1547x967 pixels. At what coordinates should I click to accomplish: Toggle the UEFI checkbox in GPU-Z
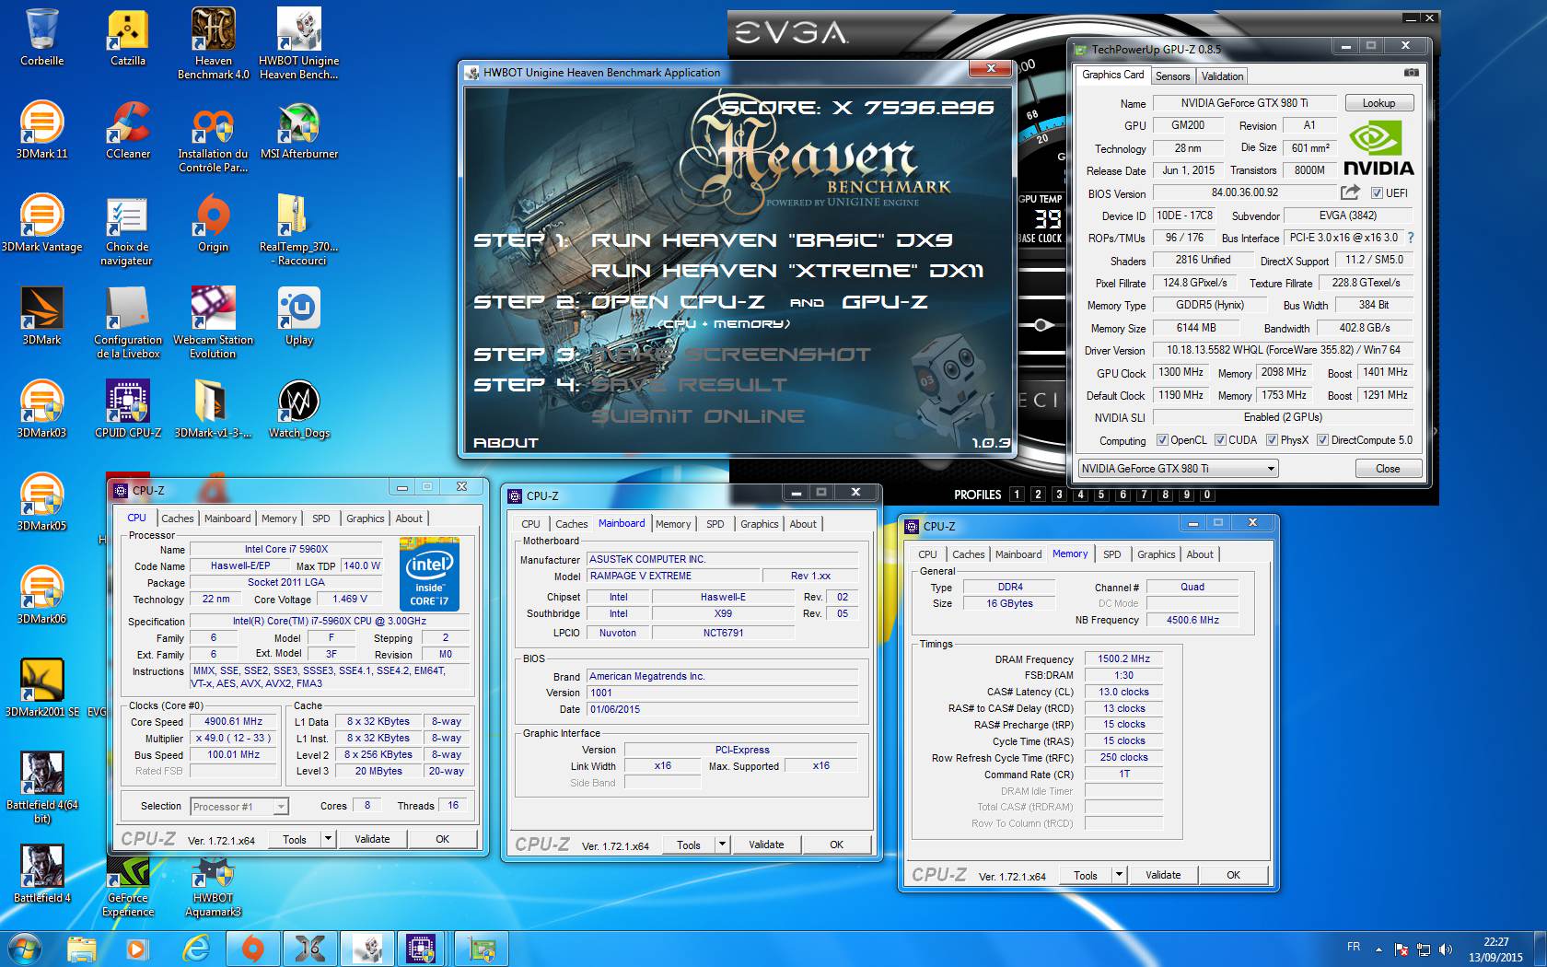1377,192
